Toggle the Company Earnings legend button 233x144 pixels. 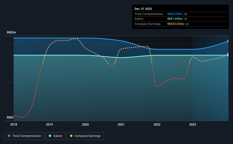point(85,136)
